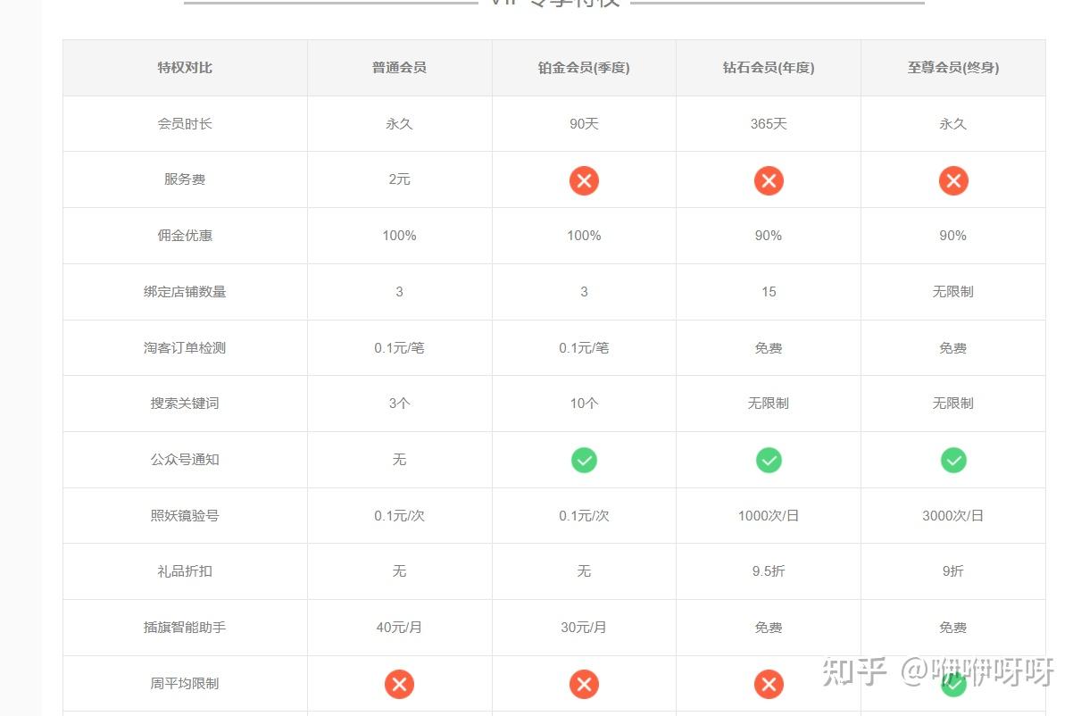Click red X for 至尊会员 服务费
Screen dimensions: 1081x716
pyautogui.click(x=953, y=180)
